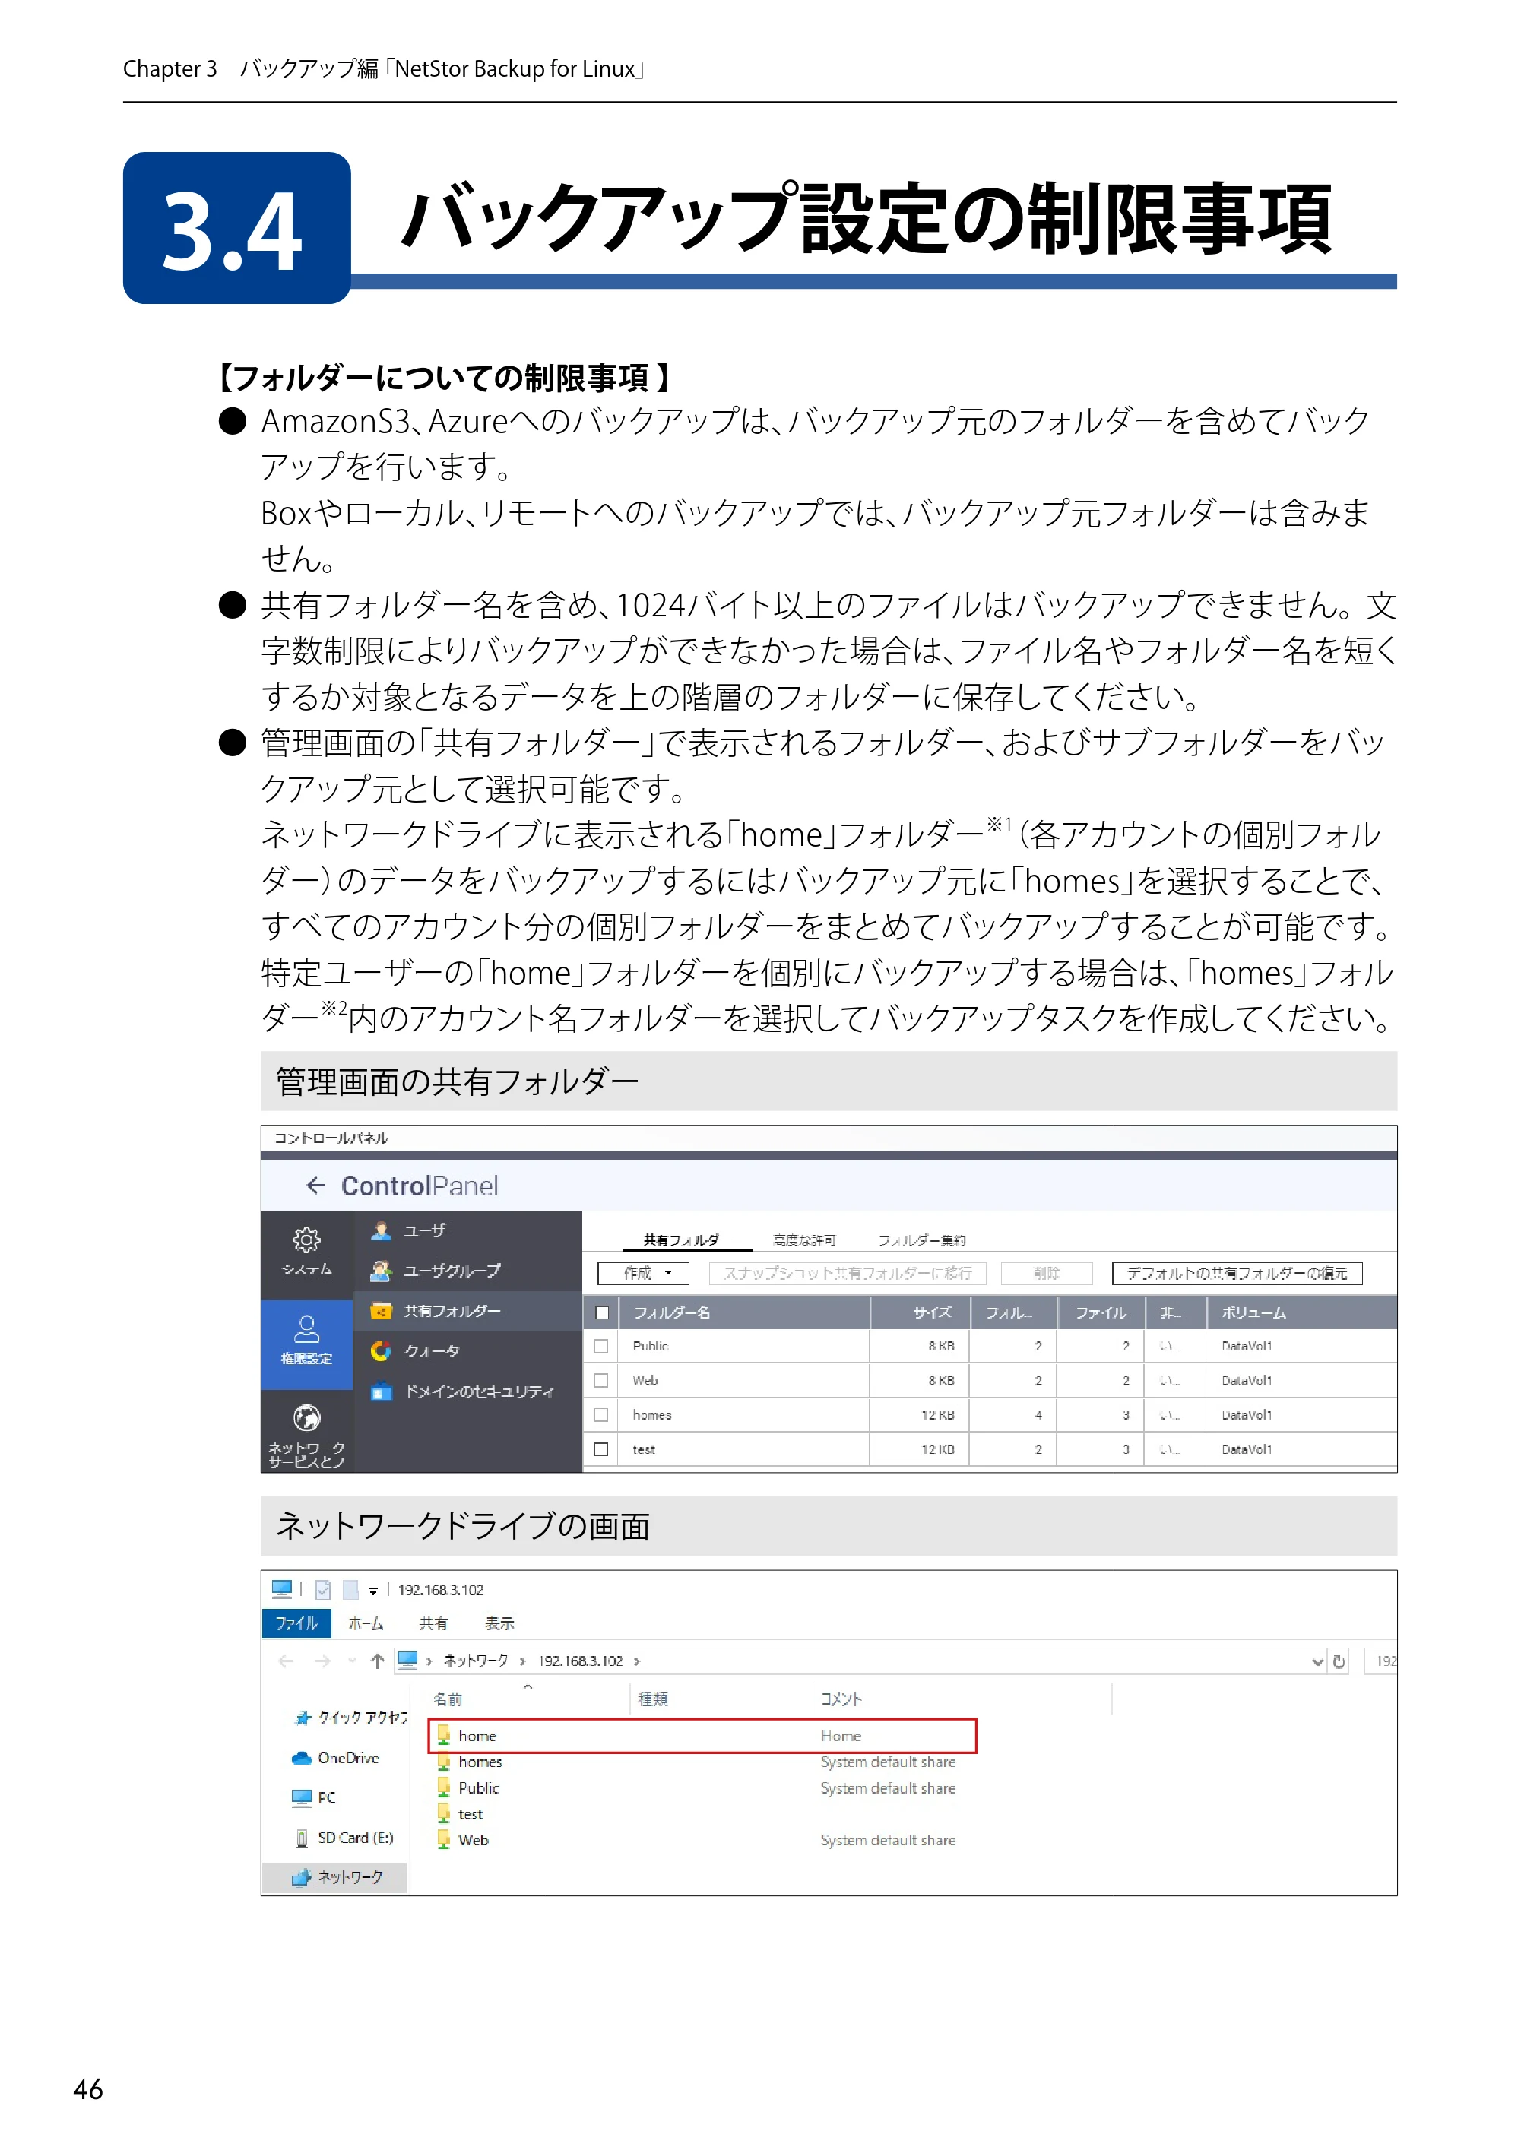Image resolution: width=1521 pixels, height=2150 pixels.
Task: Click the Explorer search field
Action: click(x=1381, y=1661)
